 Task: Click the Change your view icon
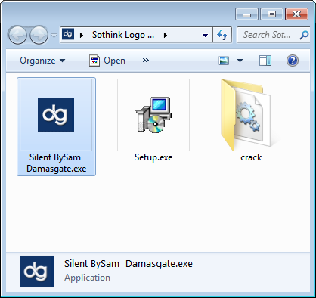click(x=224, y=61)
